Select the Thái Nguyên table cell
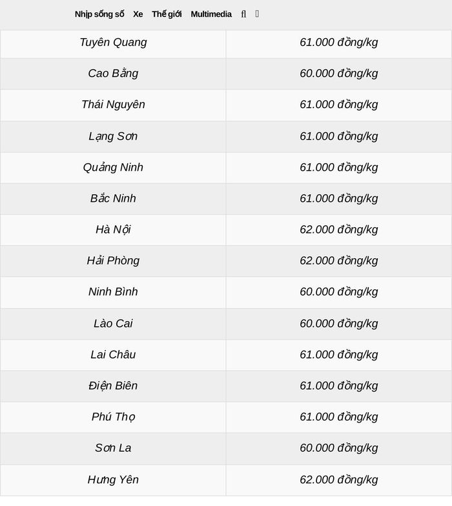Viewport: 452px width, 506px height. (113, 105)
